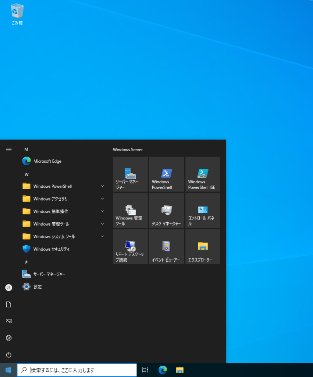Expand the Start menu hamburger navigation
Viewport: 313px width, 377px height.
point(9,149)
